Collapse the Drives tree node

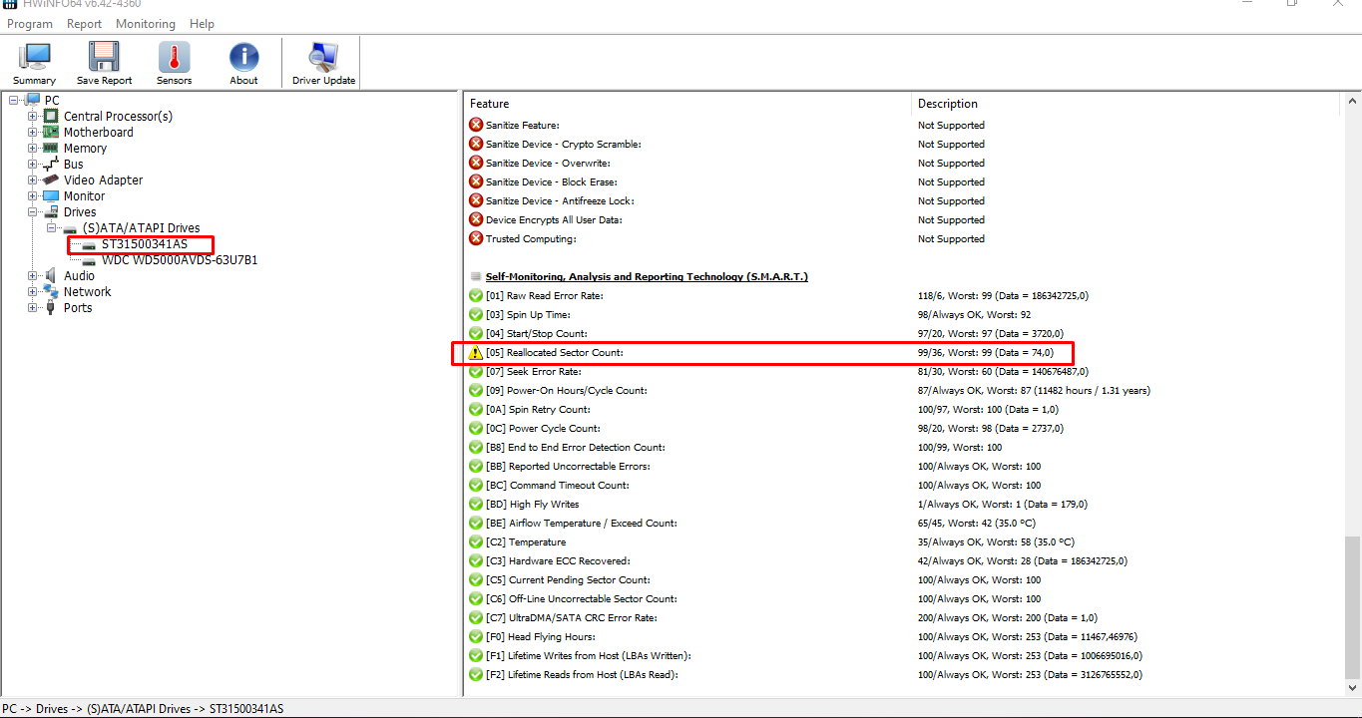click(x=33, y=211)
